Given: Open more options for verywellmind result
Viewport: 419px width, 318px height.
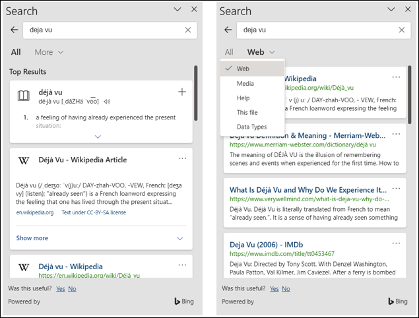Looking at the screenshot, I should pyautogui.click(x=396, y=189).
